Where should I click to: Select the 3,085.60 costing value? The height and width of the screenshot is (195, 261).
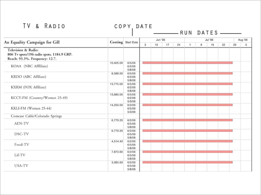[x=117, y=162]
